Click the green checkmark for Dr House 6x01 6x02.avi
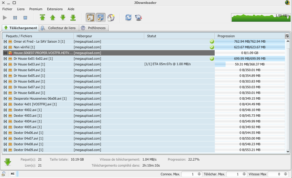Screen dimensions: 292x178 click(212, 59)
